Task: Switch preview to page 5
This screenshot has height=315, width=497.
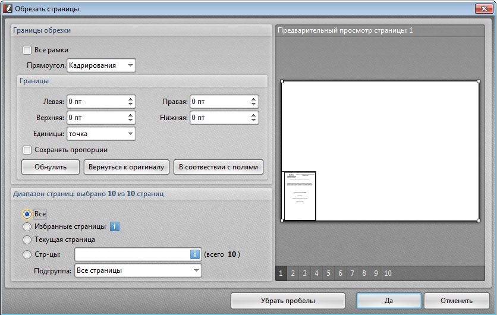Action: pos(328,273)
